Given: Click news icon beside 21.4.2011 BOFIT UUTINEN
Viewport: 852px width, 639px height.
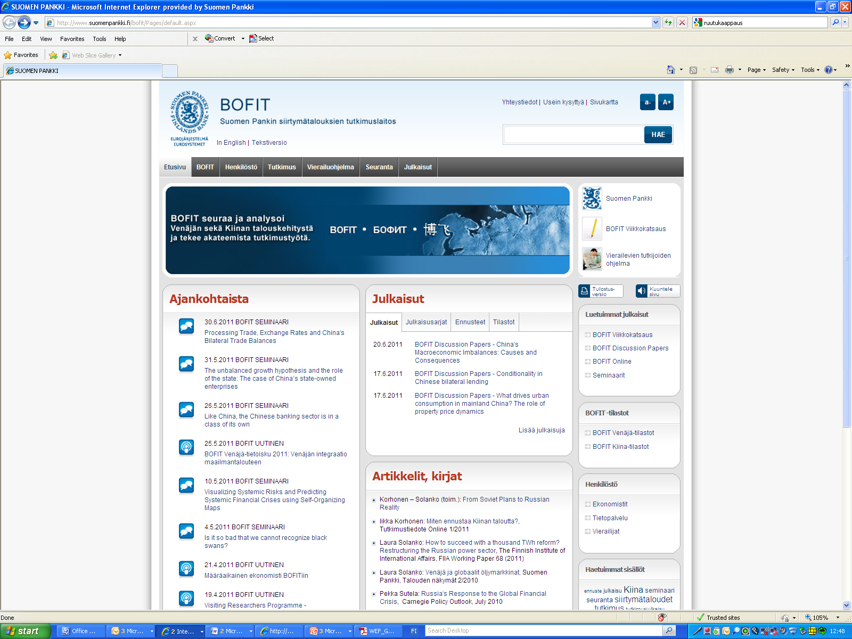Looking at the screenshot, I should tap(186, 569).
